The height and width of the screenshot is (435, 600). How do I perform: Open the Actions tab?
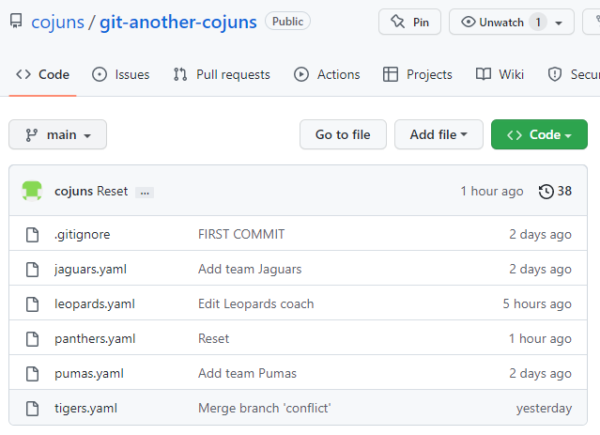(x=327, y=74)
